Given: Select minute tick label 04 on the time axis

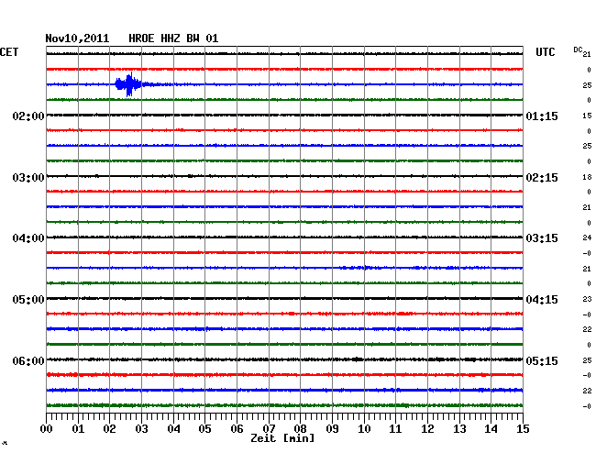Looking at the screenshot, I should point(173,428).
